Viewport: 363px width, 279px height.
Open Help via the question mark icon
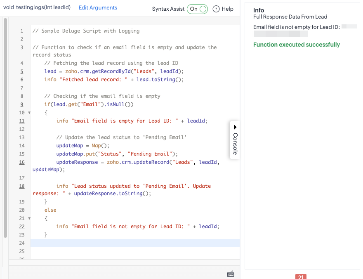point(216,9)
